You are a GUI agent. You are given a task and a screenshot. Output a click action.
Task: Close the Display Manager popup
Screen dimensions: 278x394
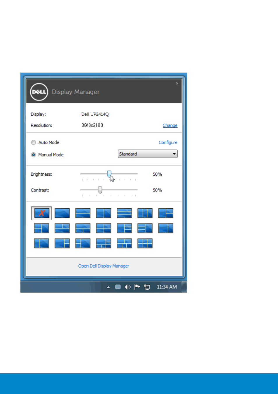tap(177, 83)
